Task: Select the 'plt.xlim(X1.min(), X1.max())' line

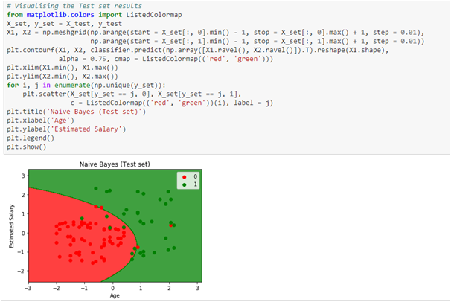Action: (63, 68)
